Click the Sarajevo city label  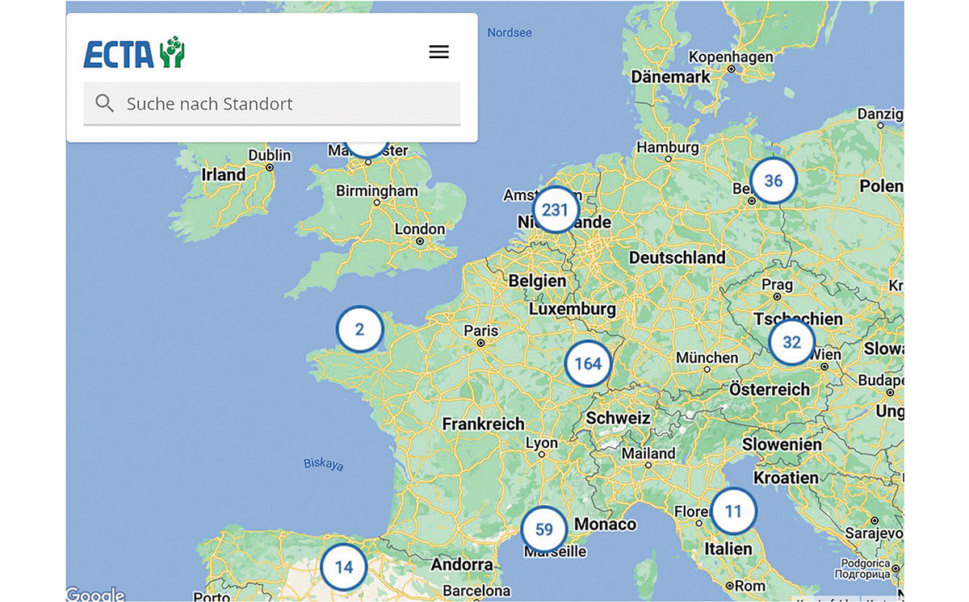click(x=873, y=533)
